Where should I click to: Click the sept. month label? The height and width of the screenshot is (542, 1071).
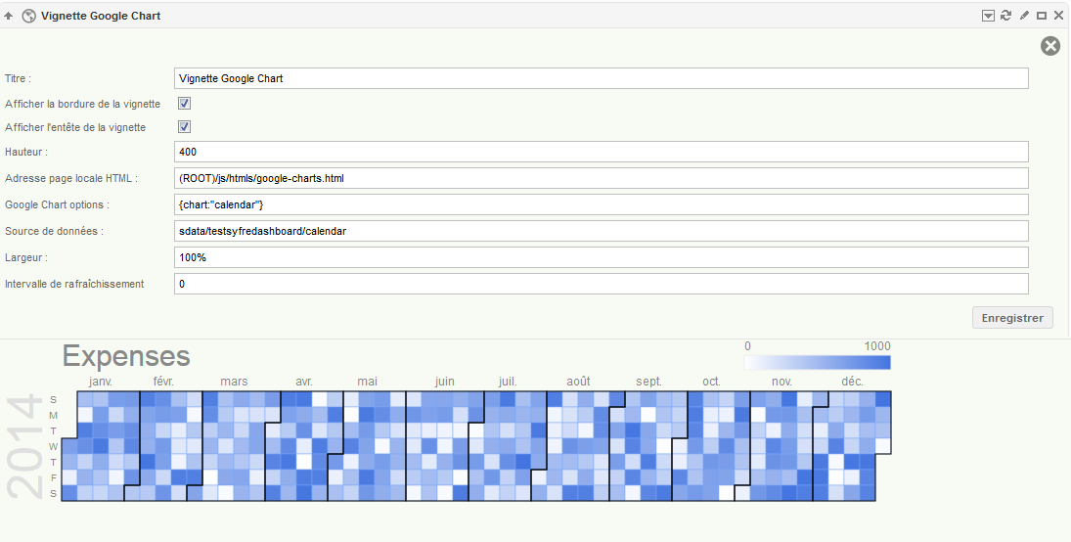click(x=648, y=382)
